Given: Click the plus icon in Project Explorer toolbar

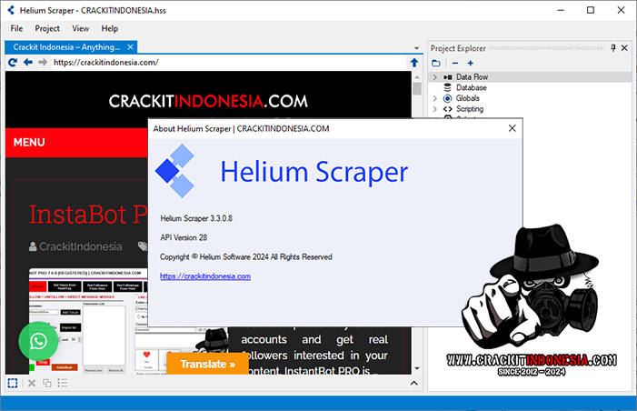Looking at the screenshot, I should [x=470, y=63].
